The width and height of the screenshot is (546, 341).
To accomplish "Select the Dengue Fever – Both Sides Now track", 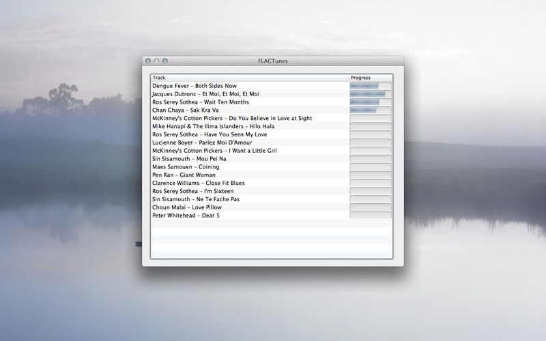I will pos(250,86).
